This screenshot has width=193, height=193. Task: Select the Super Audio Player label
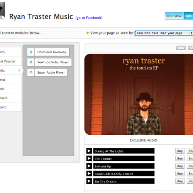pyautogui.click(x=51, y=73)
